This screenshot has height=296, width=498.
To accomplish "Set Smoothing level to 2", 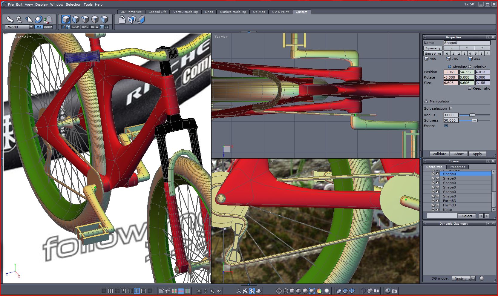I will (459, 53).
